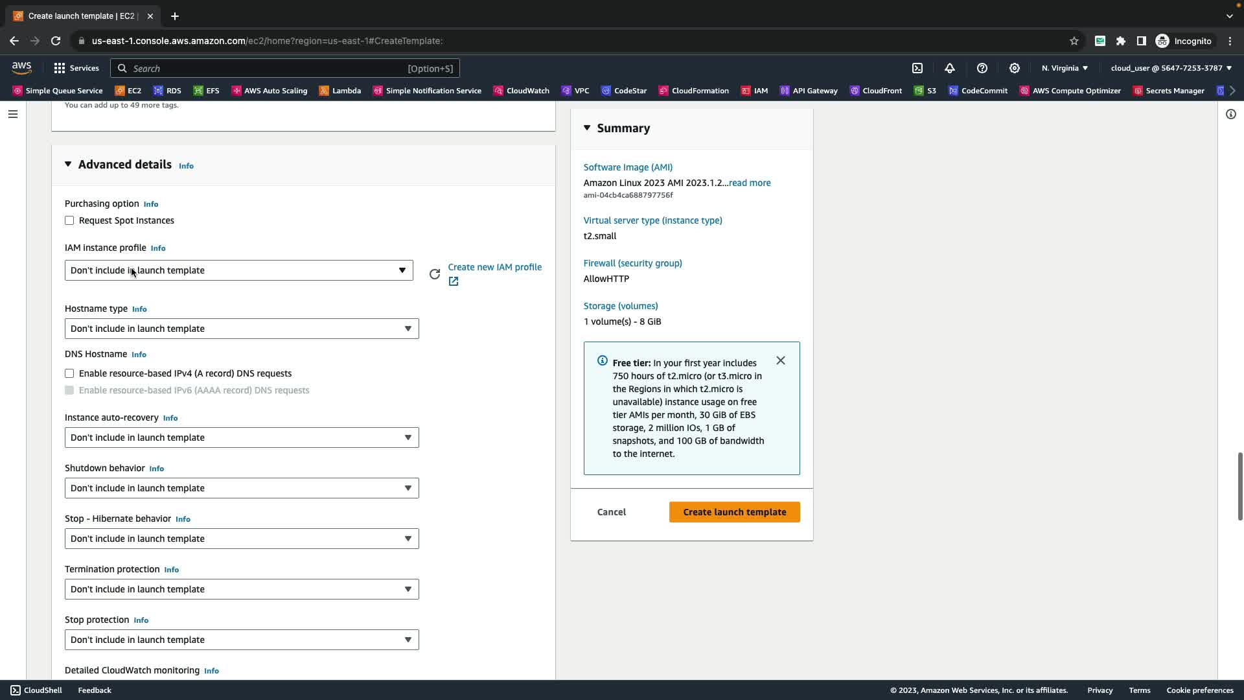Screen dimensions: 1244x700
Task: Open the CloudShell icon in top navigation
Action: click(917, 68)
